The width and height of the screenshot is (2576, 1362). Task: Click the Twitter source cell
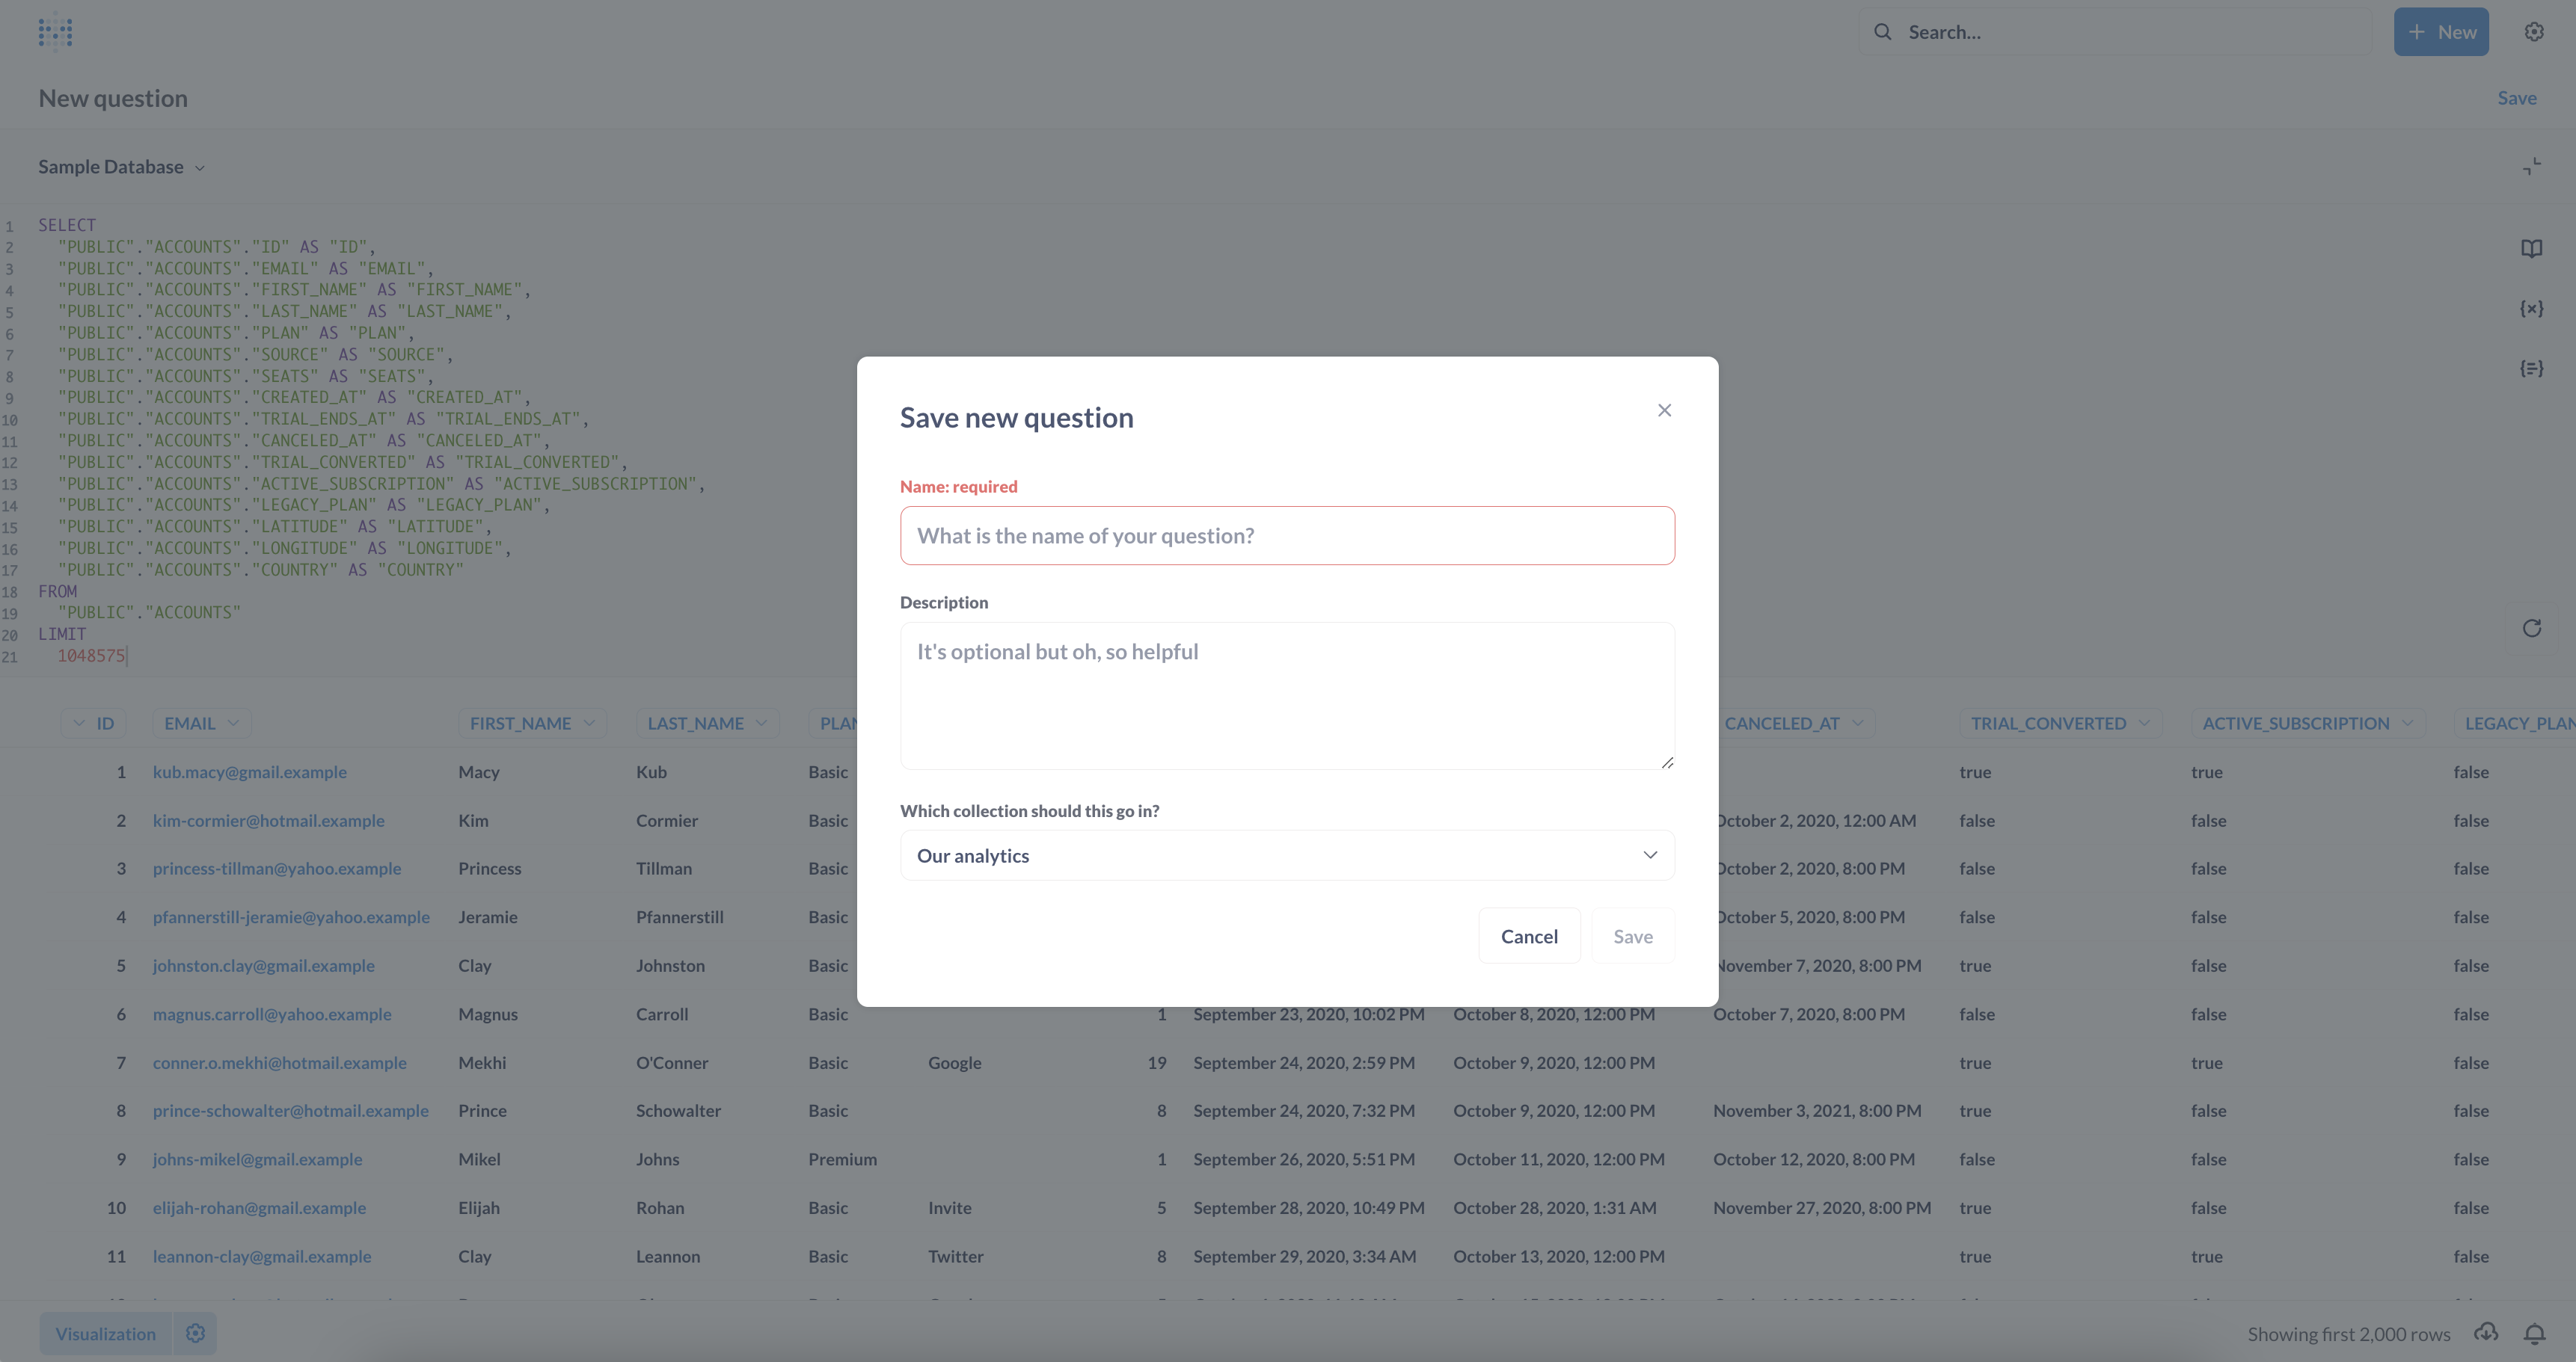tap(956, 1257)
